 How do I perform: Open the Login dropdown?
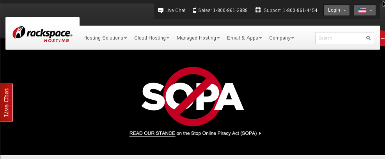tap(336, 10)
